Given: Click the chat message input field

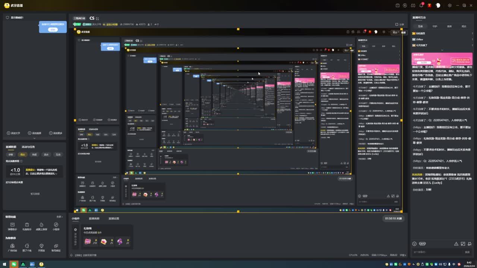Looking at the screenshot, I should coord(436,252).
